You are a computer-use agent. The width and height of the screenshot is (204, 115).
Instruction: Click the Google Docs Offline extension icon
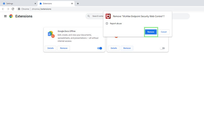point(51,34)
